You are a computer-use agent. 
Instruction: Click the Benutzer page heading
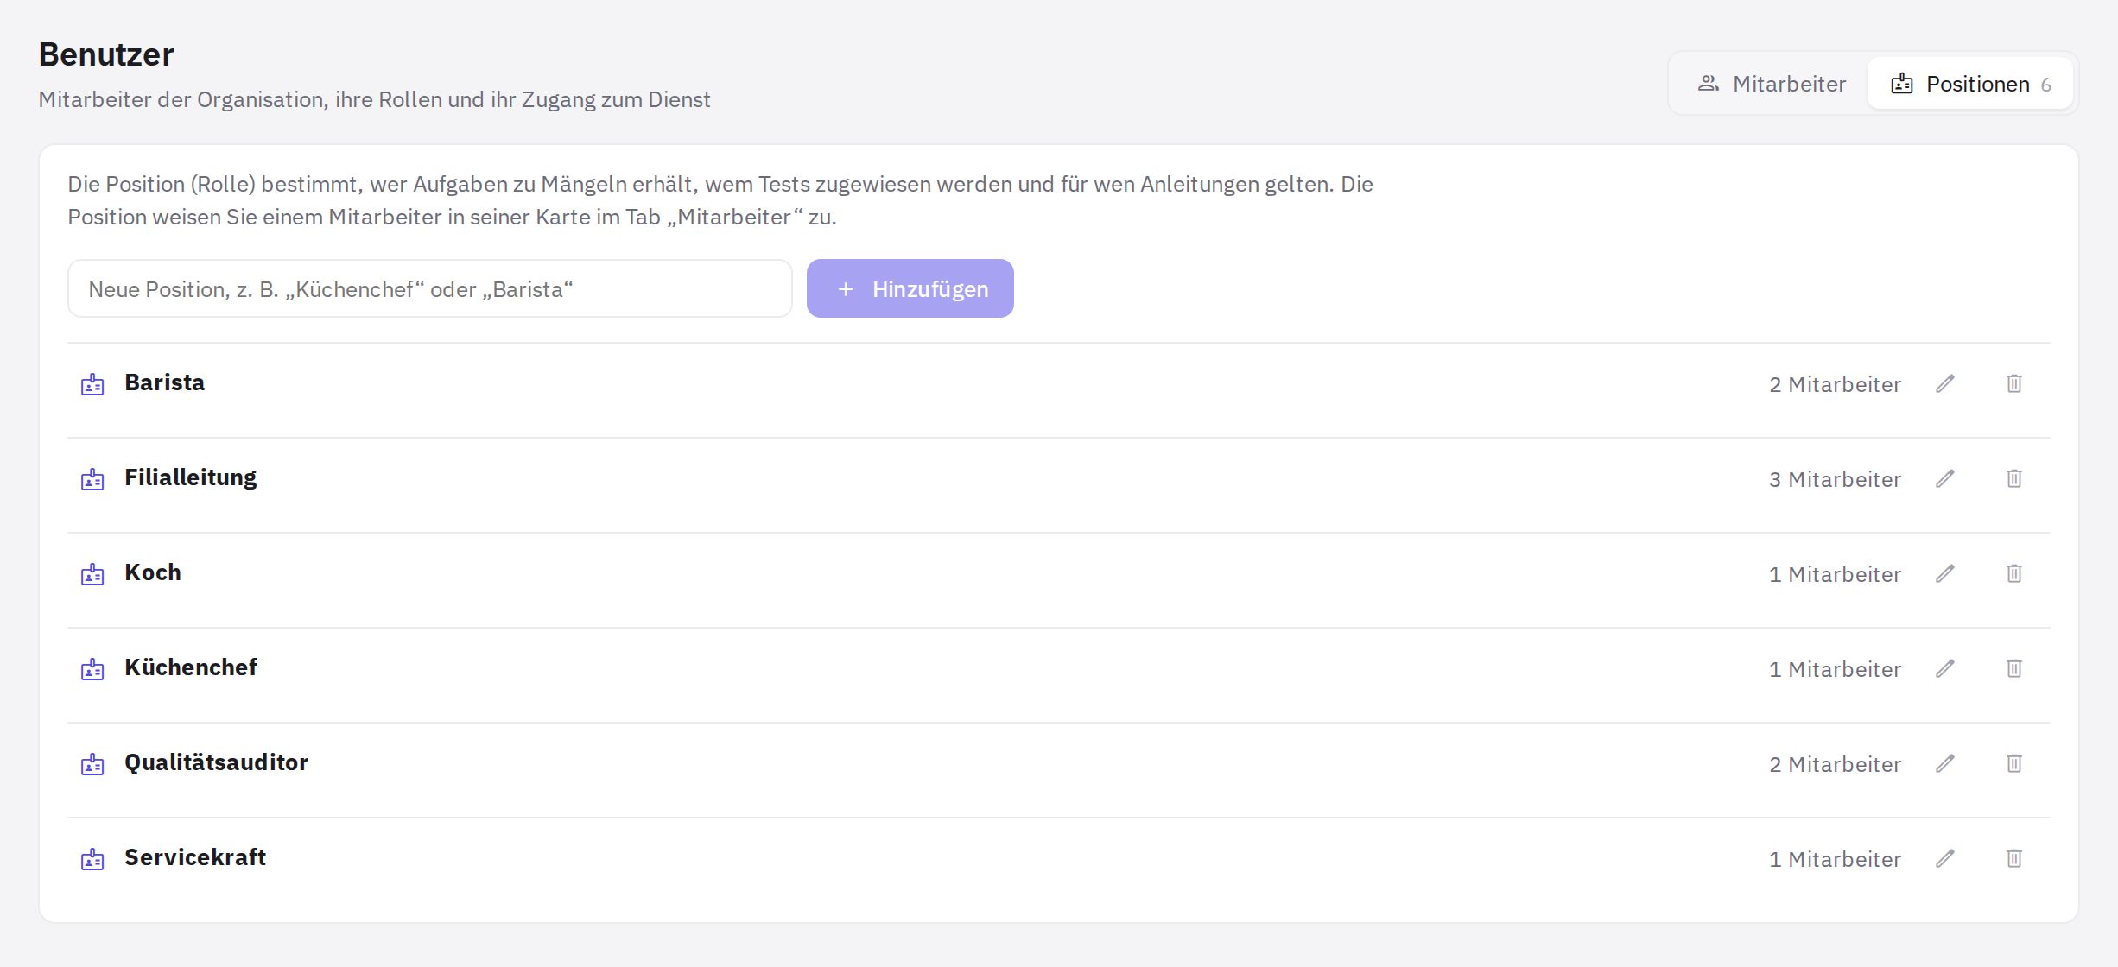tap(106, 54)
